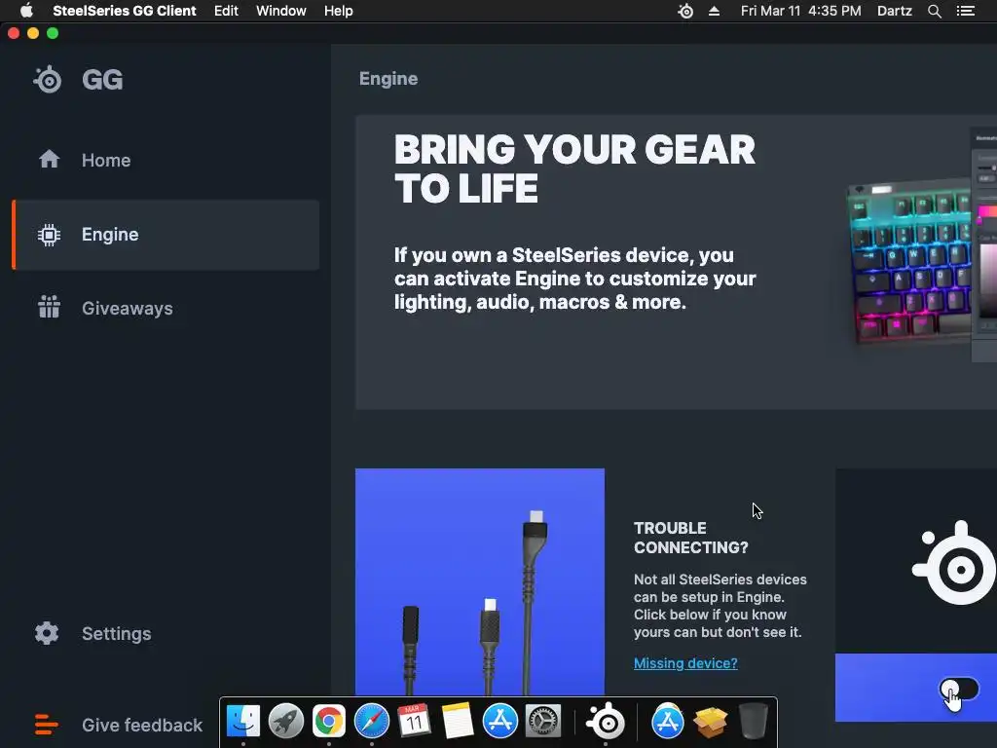The width and height of the screenshot is (997, 748).
Task: Launch Google Chrome from the Dock
Action: pyautogui.click(x=329, y=722)
